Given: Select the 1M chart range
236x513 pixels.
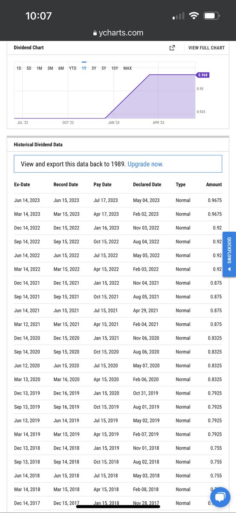Looking at the screenshot, I should click(x=39, y=68).
